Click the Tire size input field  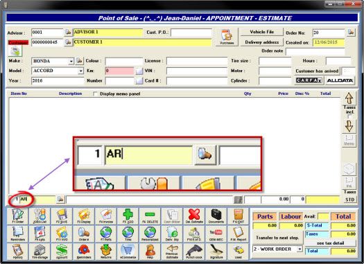coord(275,61)
